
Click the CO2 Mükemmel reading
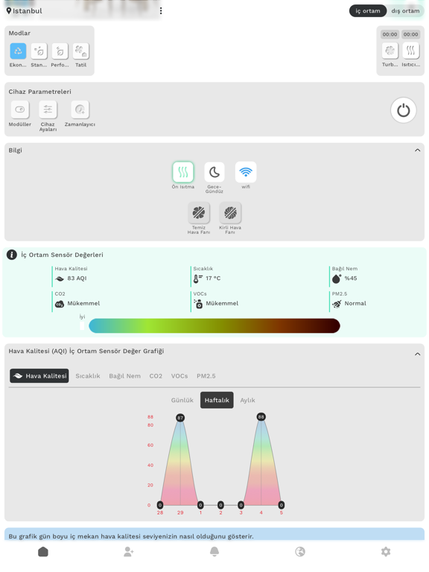(83, 304)
